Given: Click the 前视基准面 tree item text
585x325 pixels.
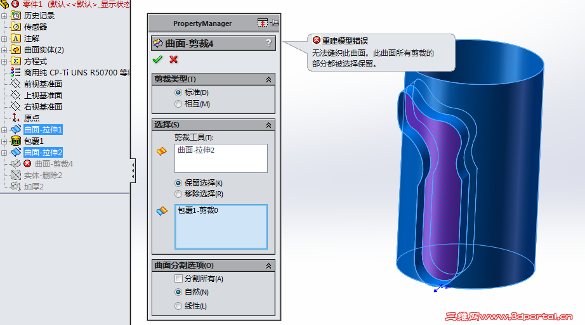Looking at the screenshot, I should [43, 84].
